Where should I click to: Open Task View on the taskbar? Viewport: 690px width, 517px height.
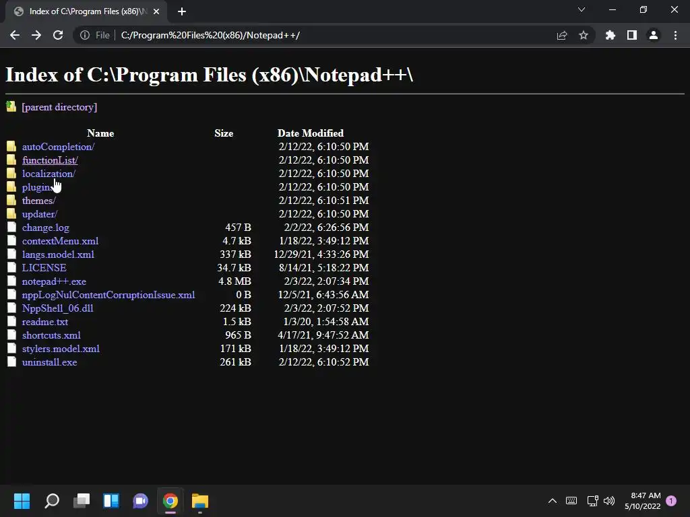click(x=82, y=501)
